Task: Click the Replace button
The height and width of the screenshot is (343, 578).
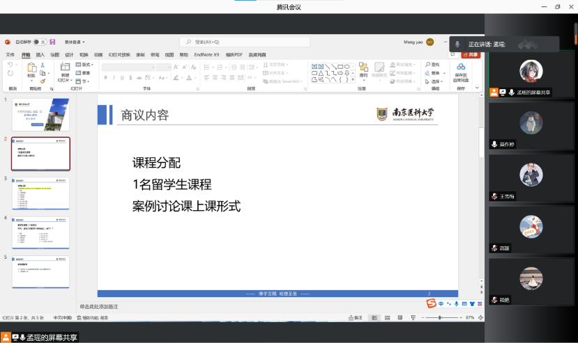Action: (x=436, y=72)
